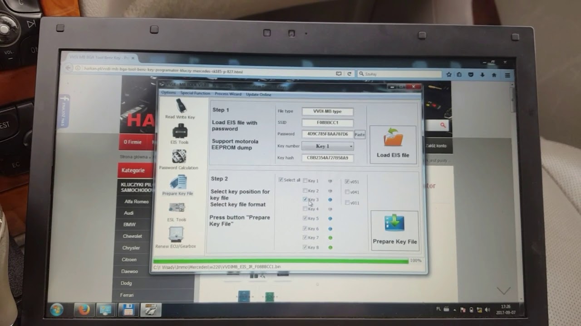The height and width of the screenshot is (326, 581).
Task: Click the File type field
Action: coord(327,111)
